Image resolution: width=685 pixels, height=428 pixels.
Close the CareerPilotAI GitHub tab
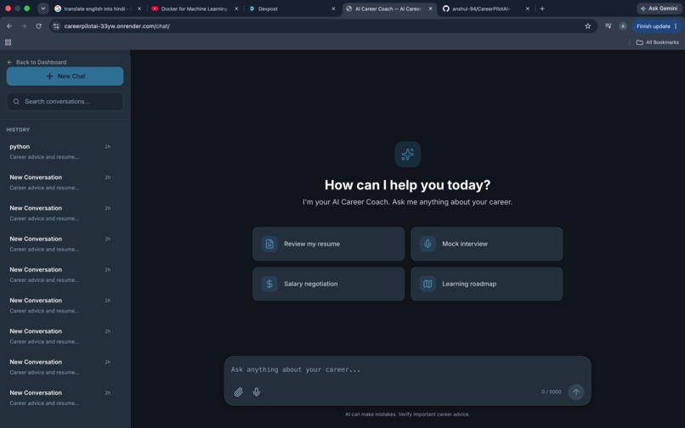(527, 8)
